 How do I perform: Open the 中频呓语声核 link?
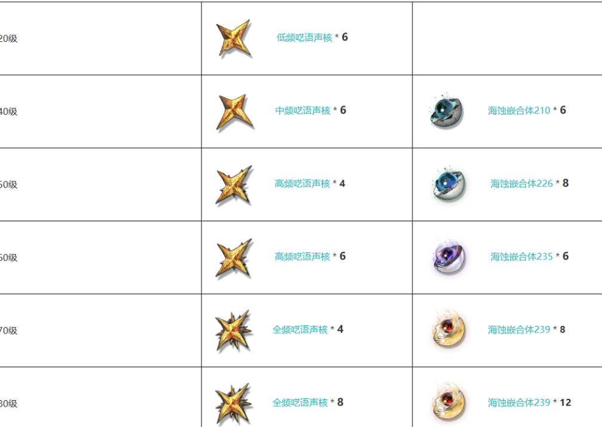(x=302, y=111)
